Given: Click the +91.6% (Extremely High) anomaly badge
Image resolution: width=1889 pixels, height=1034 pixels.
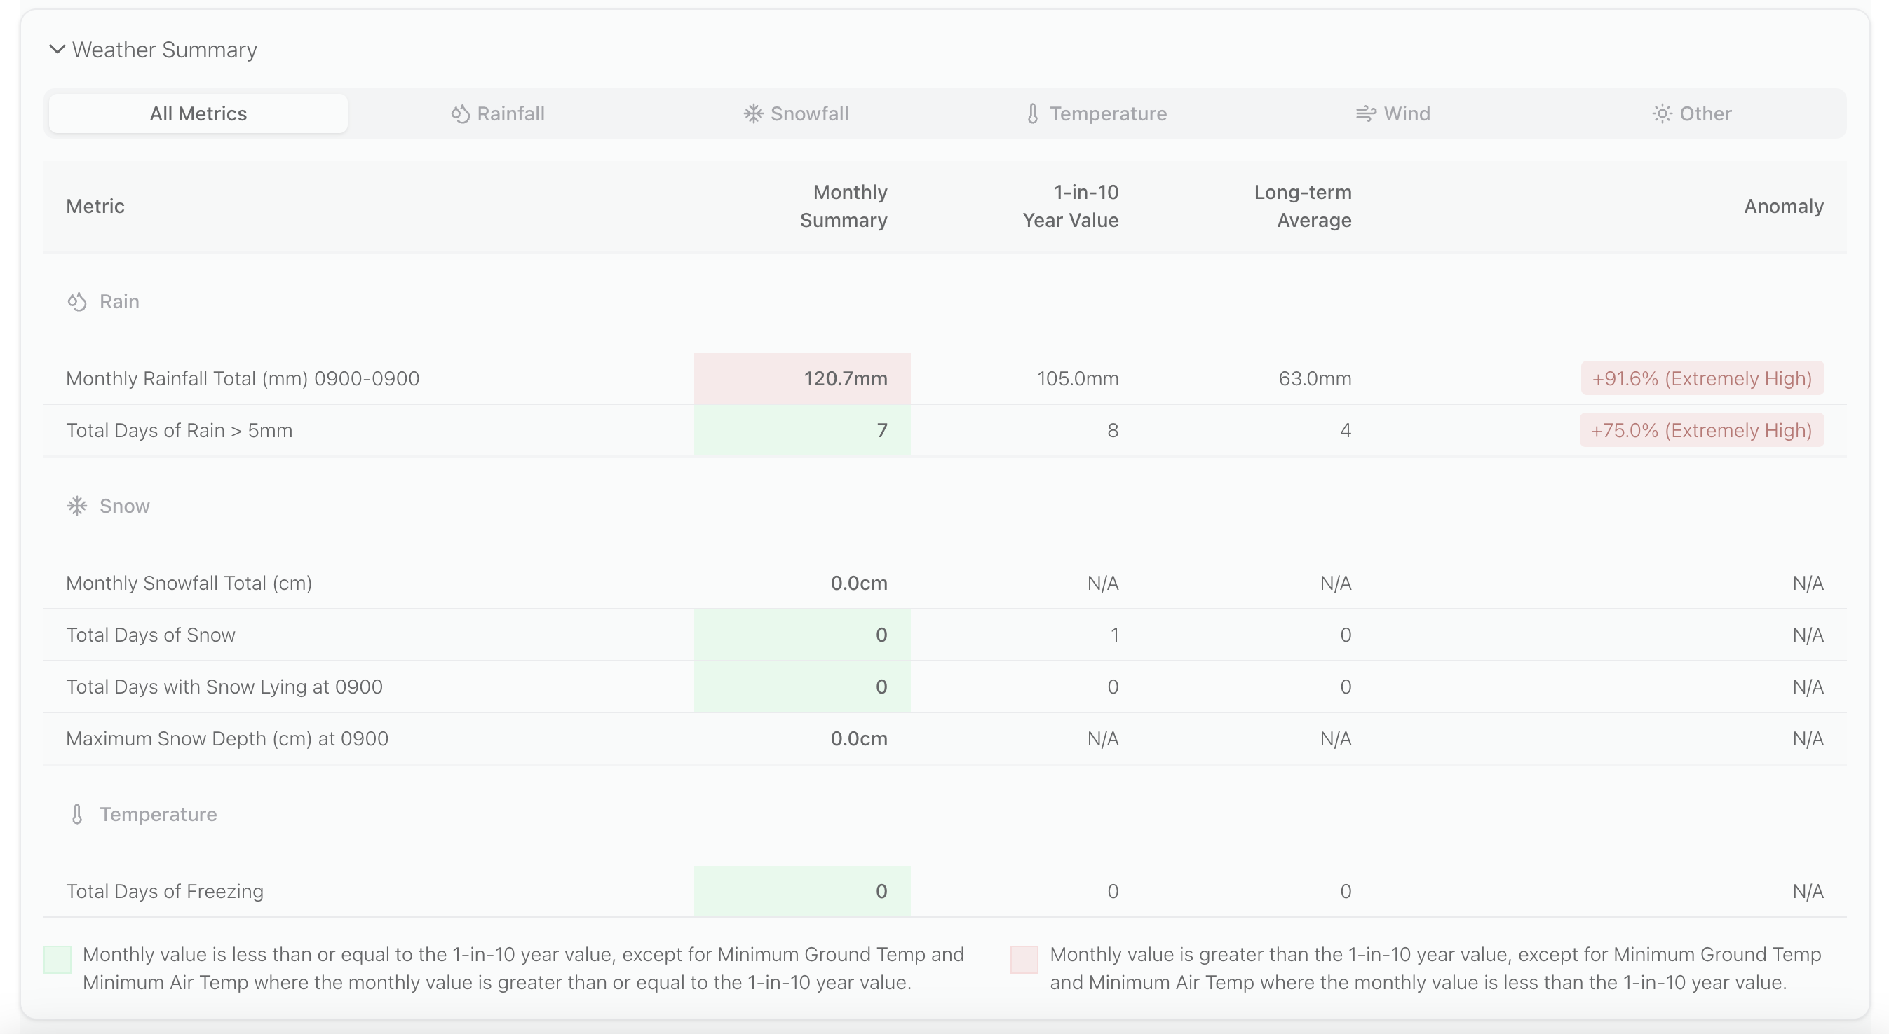Looking at the screenshot, I should tap(1702, 378).
